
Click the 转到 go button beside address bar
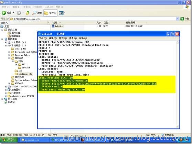[185, 19]
